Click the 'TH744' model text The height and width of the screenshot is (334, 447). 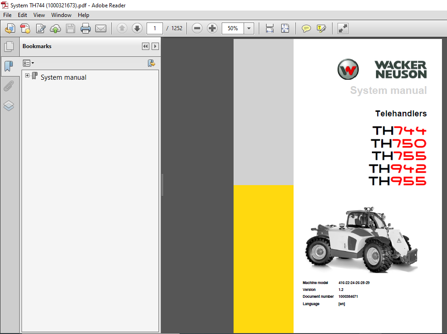pos(399,131)
